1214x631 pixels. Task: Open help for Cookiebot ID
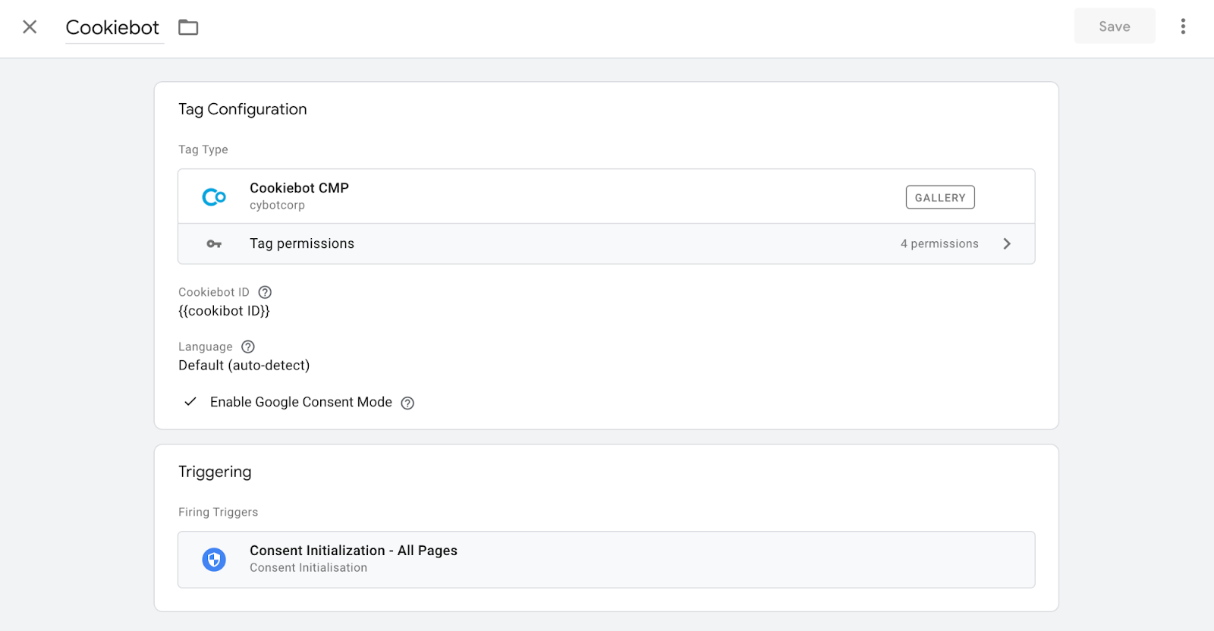click(x=265, y=292)
